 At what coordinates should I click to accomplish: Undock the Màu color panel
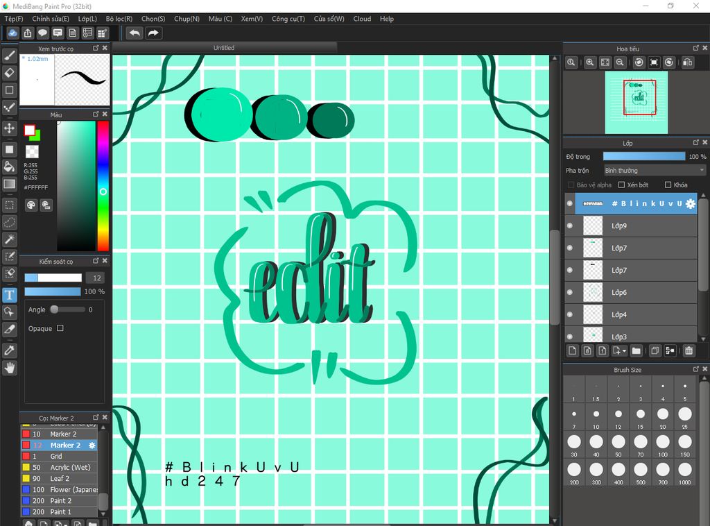96,114
